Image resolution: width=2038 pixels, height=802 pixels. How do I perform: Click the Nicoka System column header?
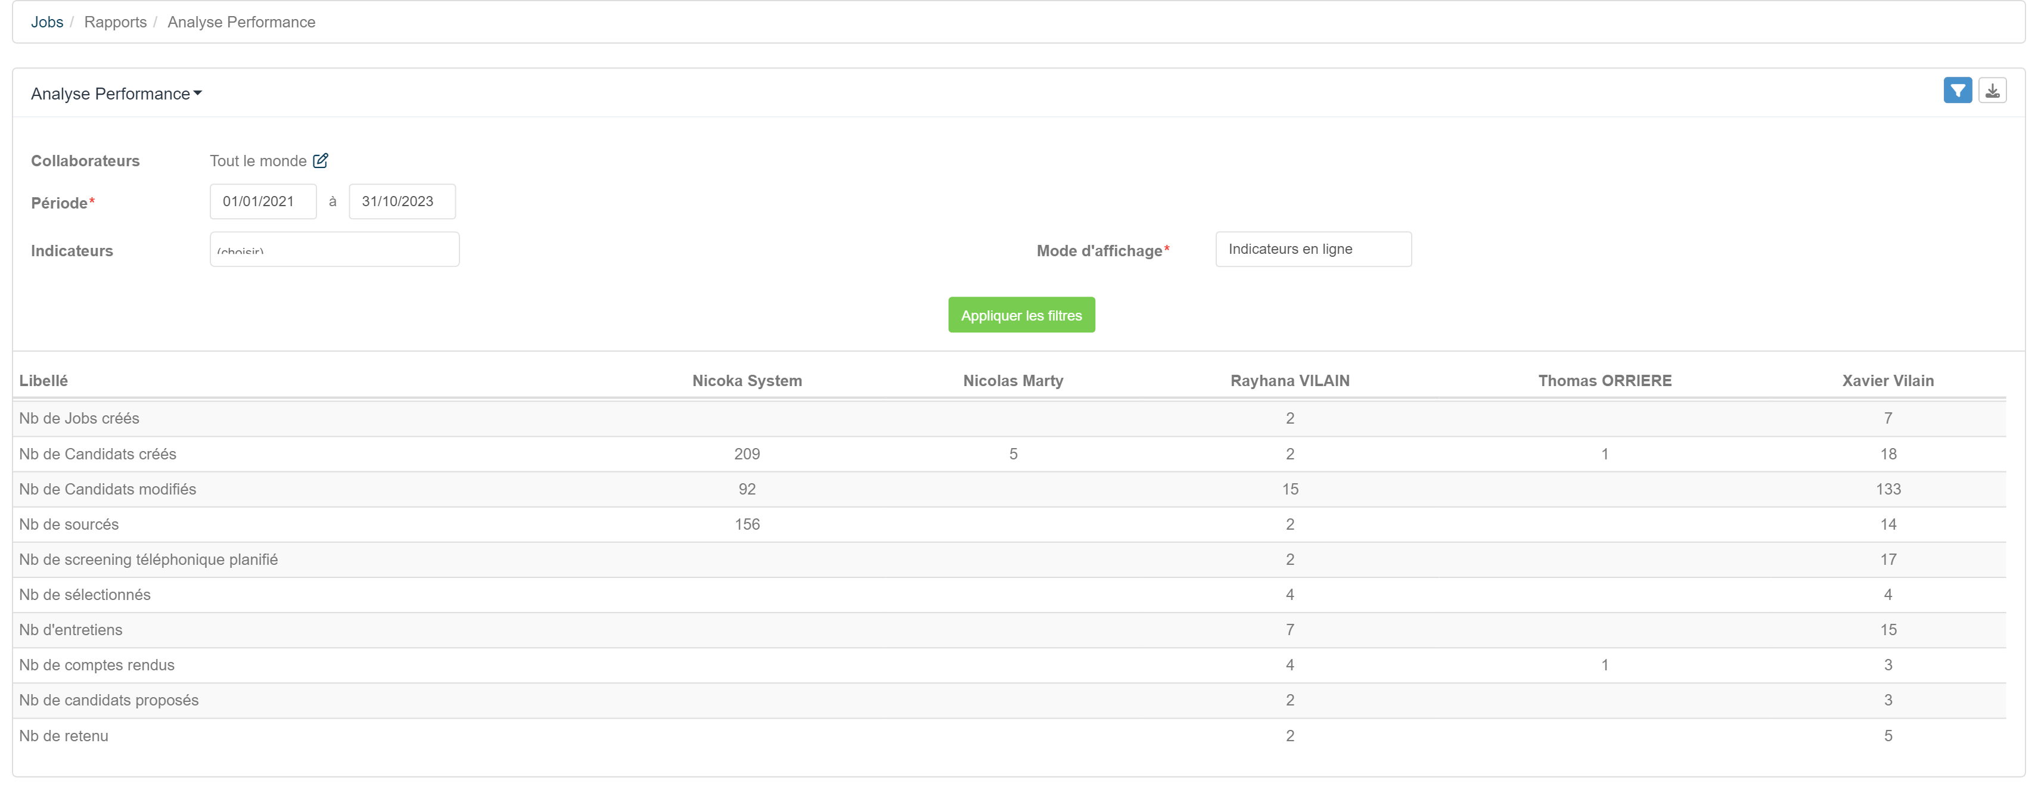(747, 380)
